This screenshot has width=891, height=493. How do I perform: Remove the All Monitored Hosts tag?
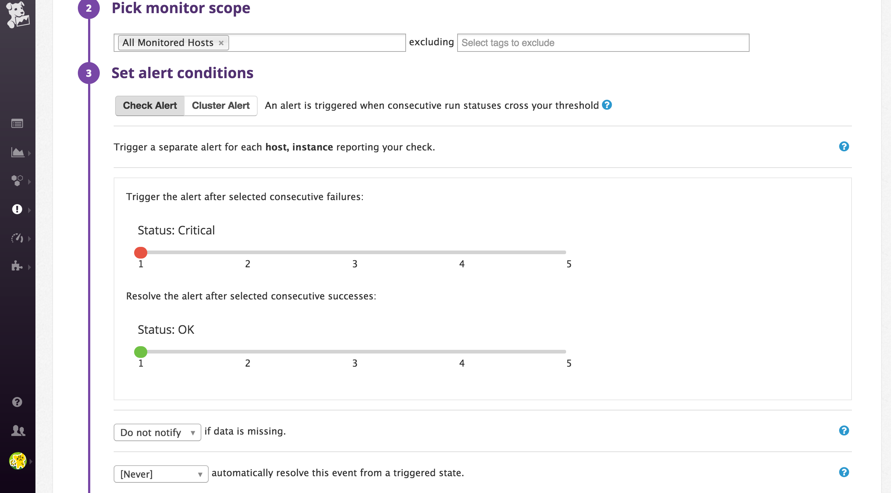pyautogui.click(x=221, y=43)
